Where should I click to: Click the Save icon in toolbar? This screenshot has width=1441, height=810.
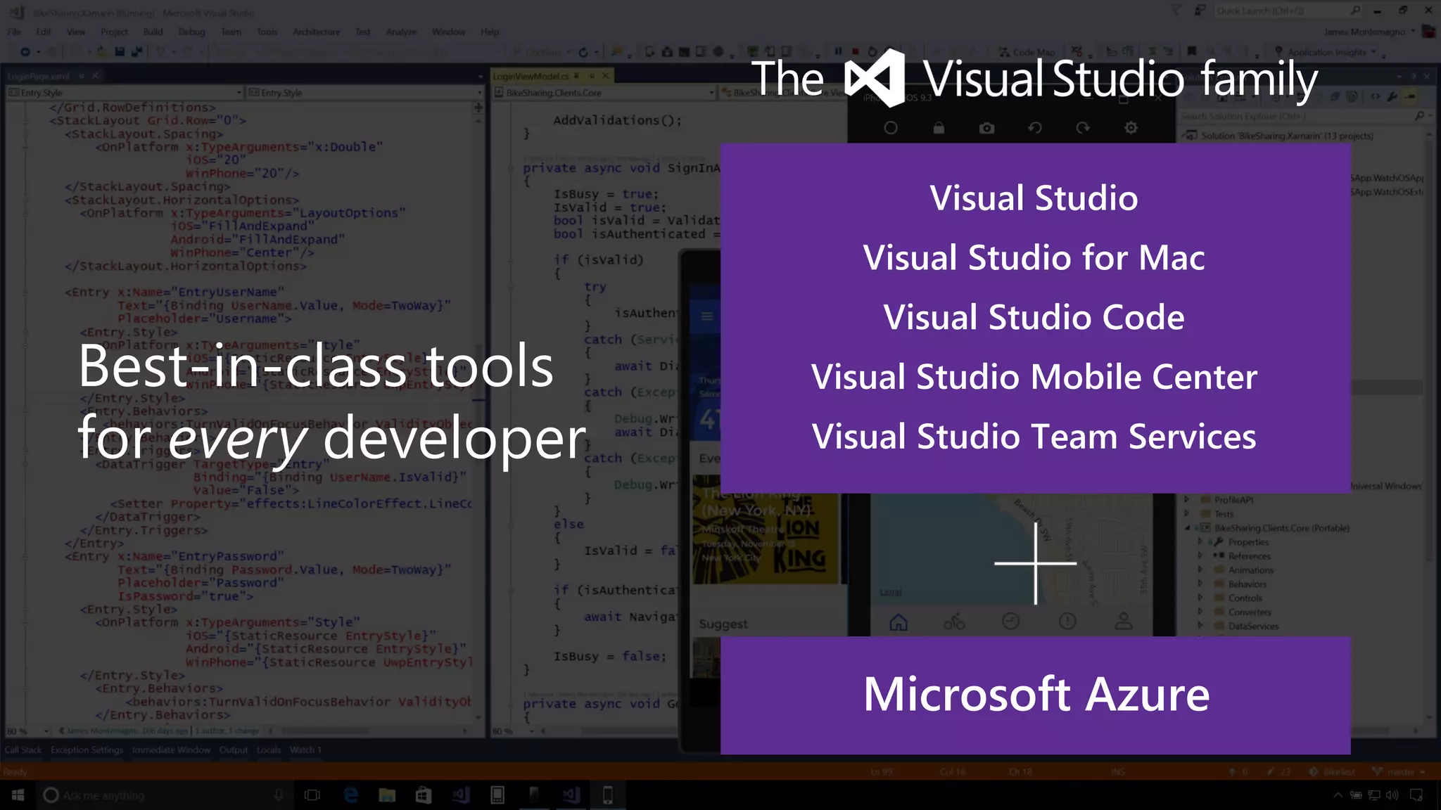tap(119, 51)
